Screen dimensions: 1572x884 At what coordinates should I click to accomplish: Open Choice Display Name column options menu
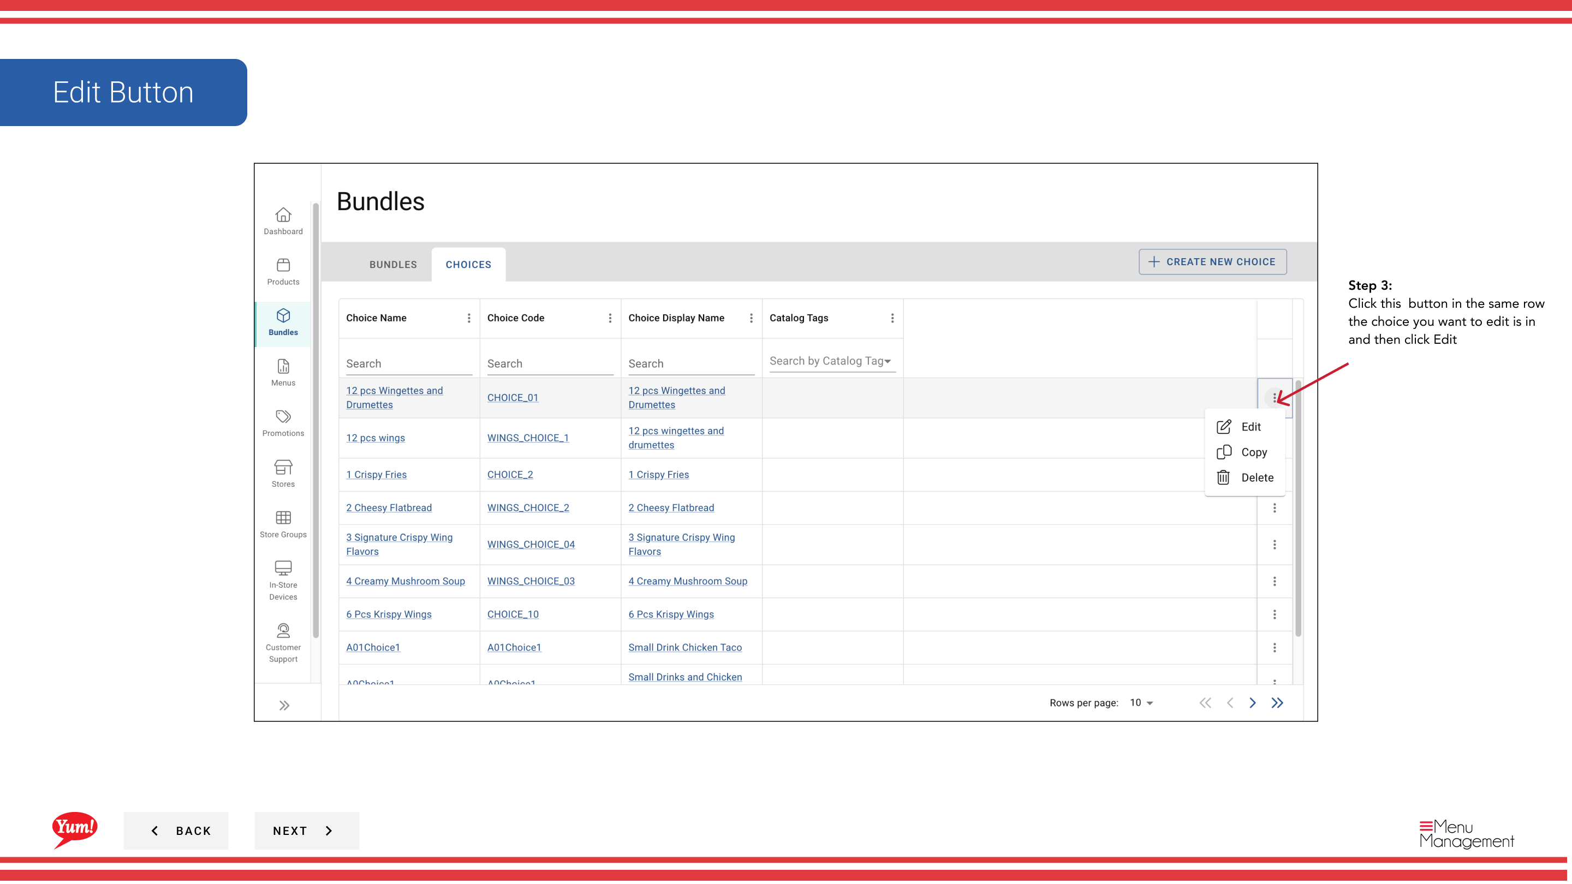(x=751, y=318)
